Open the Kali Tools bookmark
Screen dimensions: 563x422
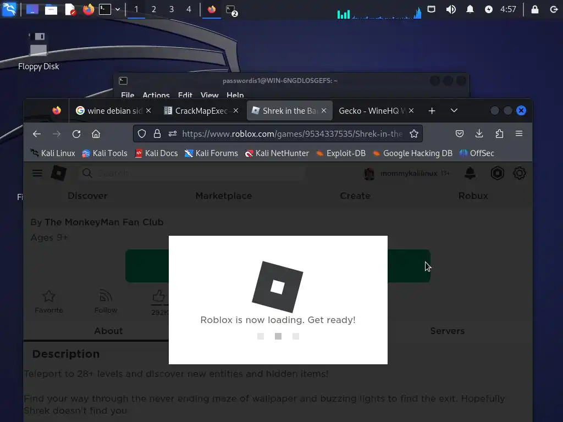pyautogui.click(x=105, y=153)
